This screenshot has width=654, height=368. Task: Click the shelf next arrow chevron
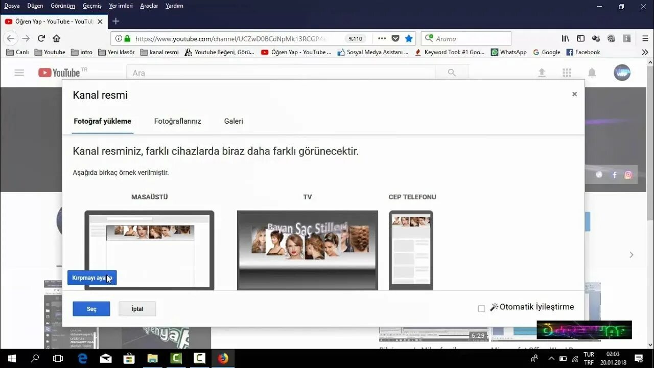[632, 255]
